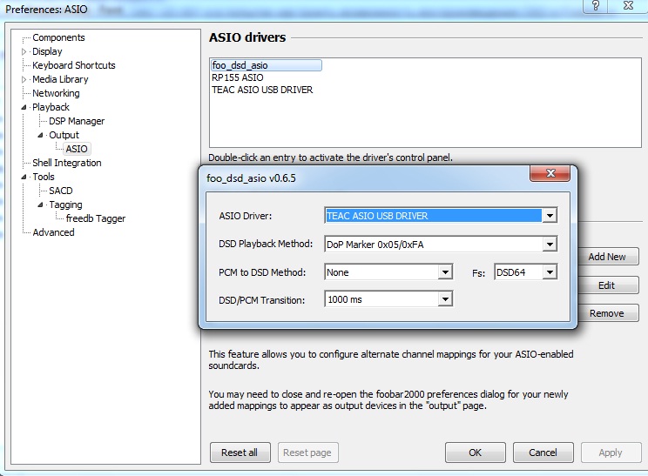Open the Display preferences page
The width and height of the screenshot is (648, 476).
pyautogui.click(x=47, y=51)
